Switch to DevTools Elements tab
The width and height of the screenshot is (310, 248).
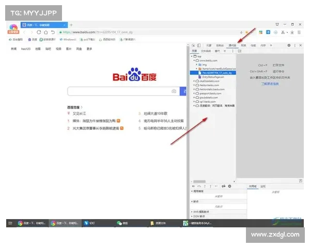[x=209, y=45]
